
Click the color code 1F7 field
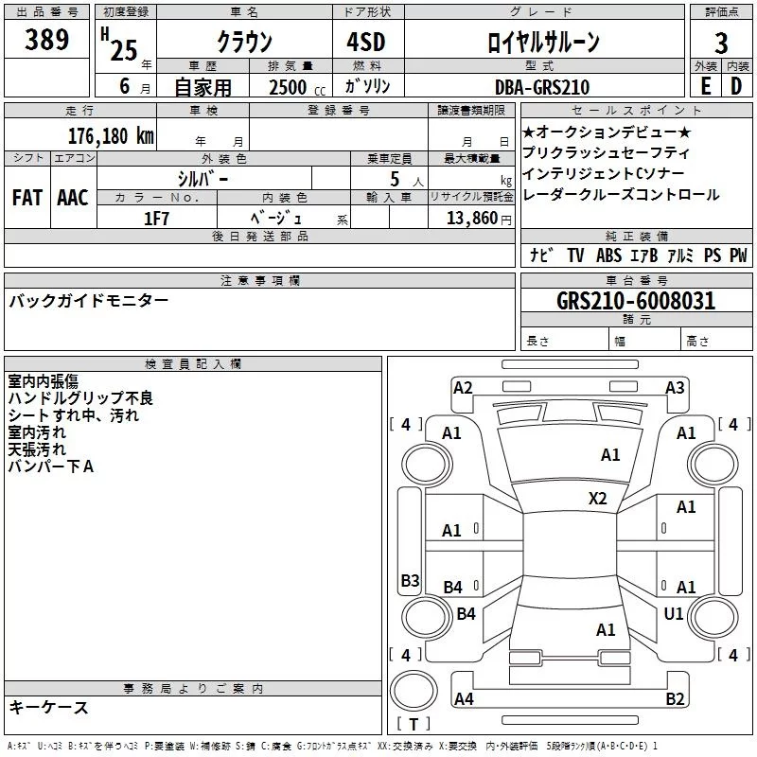click(156, 217)
